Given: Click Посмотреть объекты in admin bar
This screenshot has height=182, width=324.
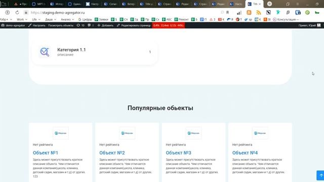Looking at the screenshot, I should [x=61, y=25].
